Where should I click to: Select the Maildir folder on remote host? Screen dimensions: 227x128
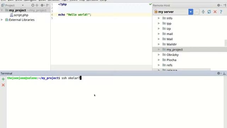click(172, 44)
